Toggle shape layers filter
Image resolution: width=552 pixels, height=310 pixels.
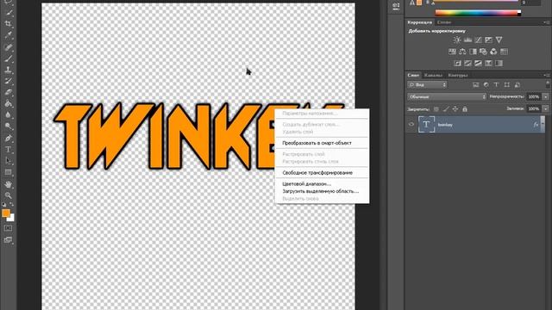click(x=506, y=84)
